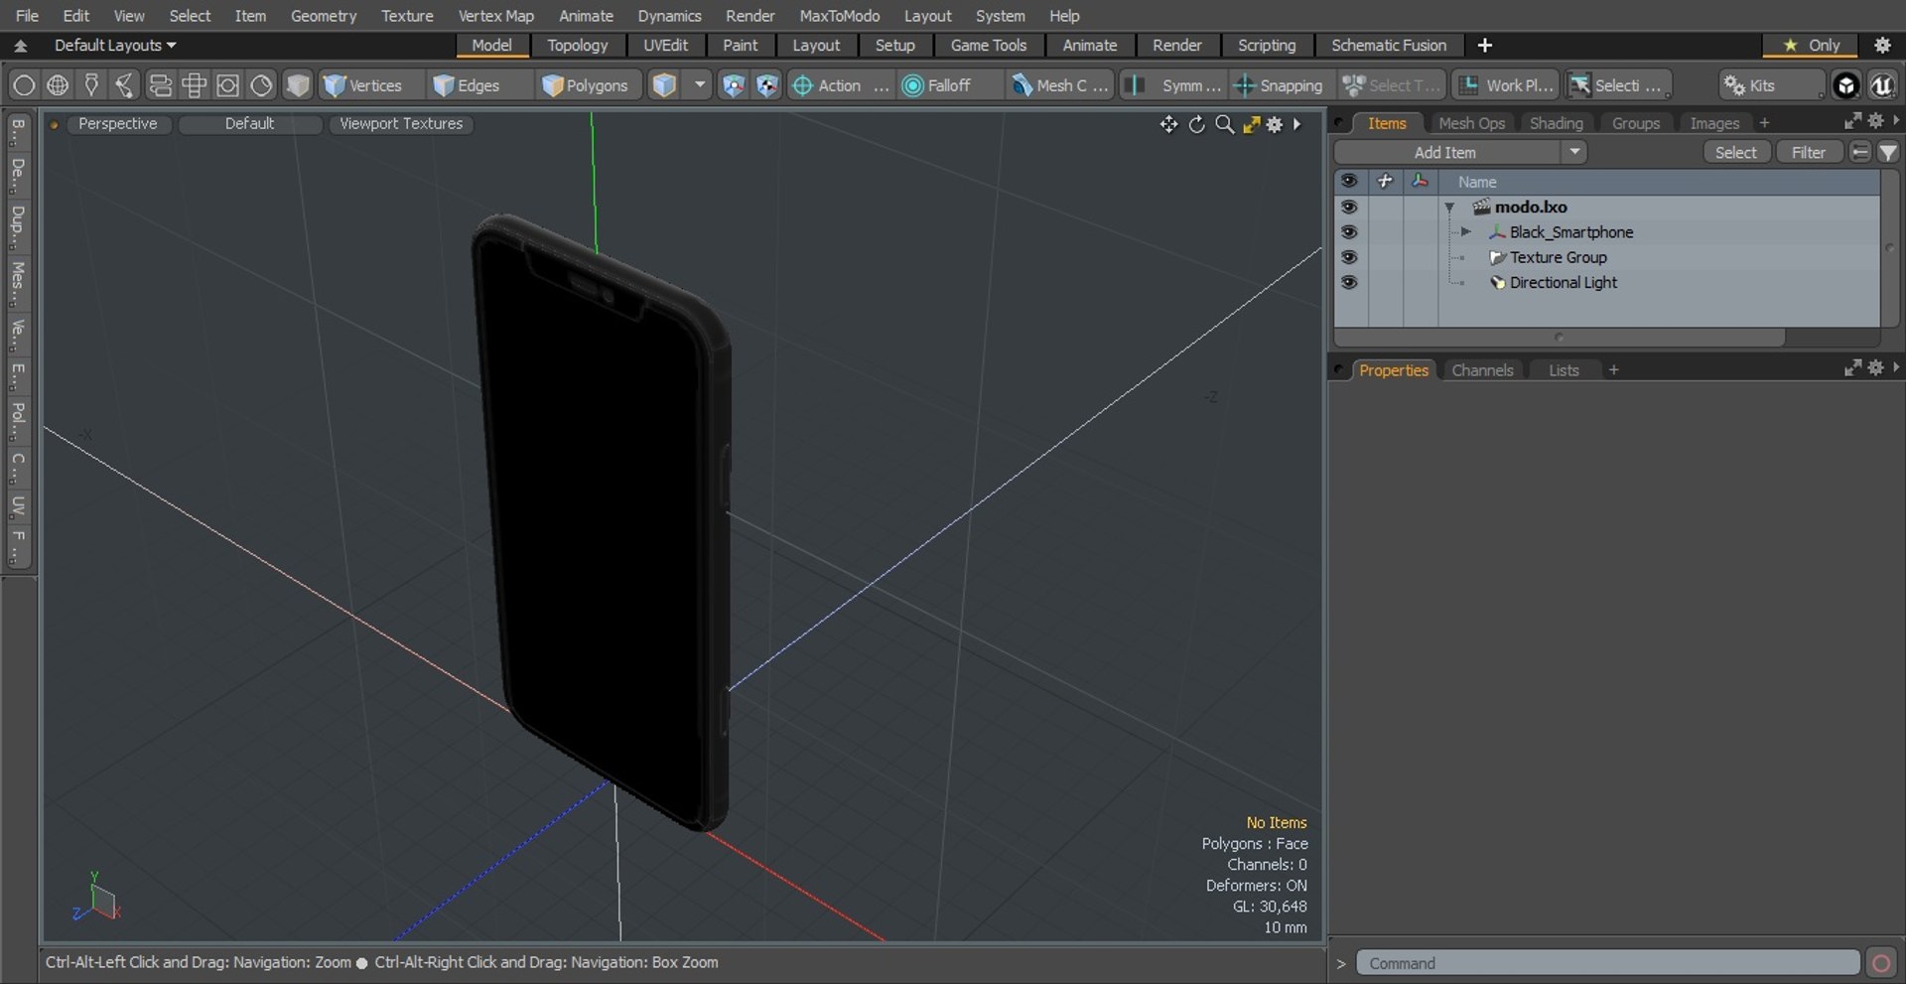Viewport: 1906px width, 984px height.
Task: Click the viewport rotate icon
Action: pos(1197,124)
